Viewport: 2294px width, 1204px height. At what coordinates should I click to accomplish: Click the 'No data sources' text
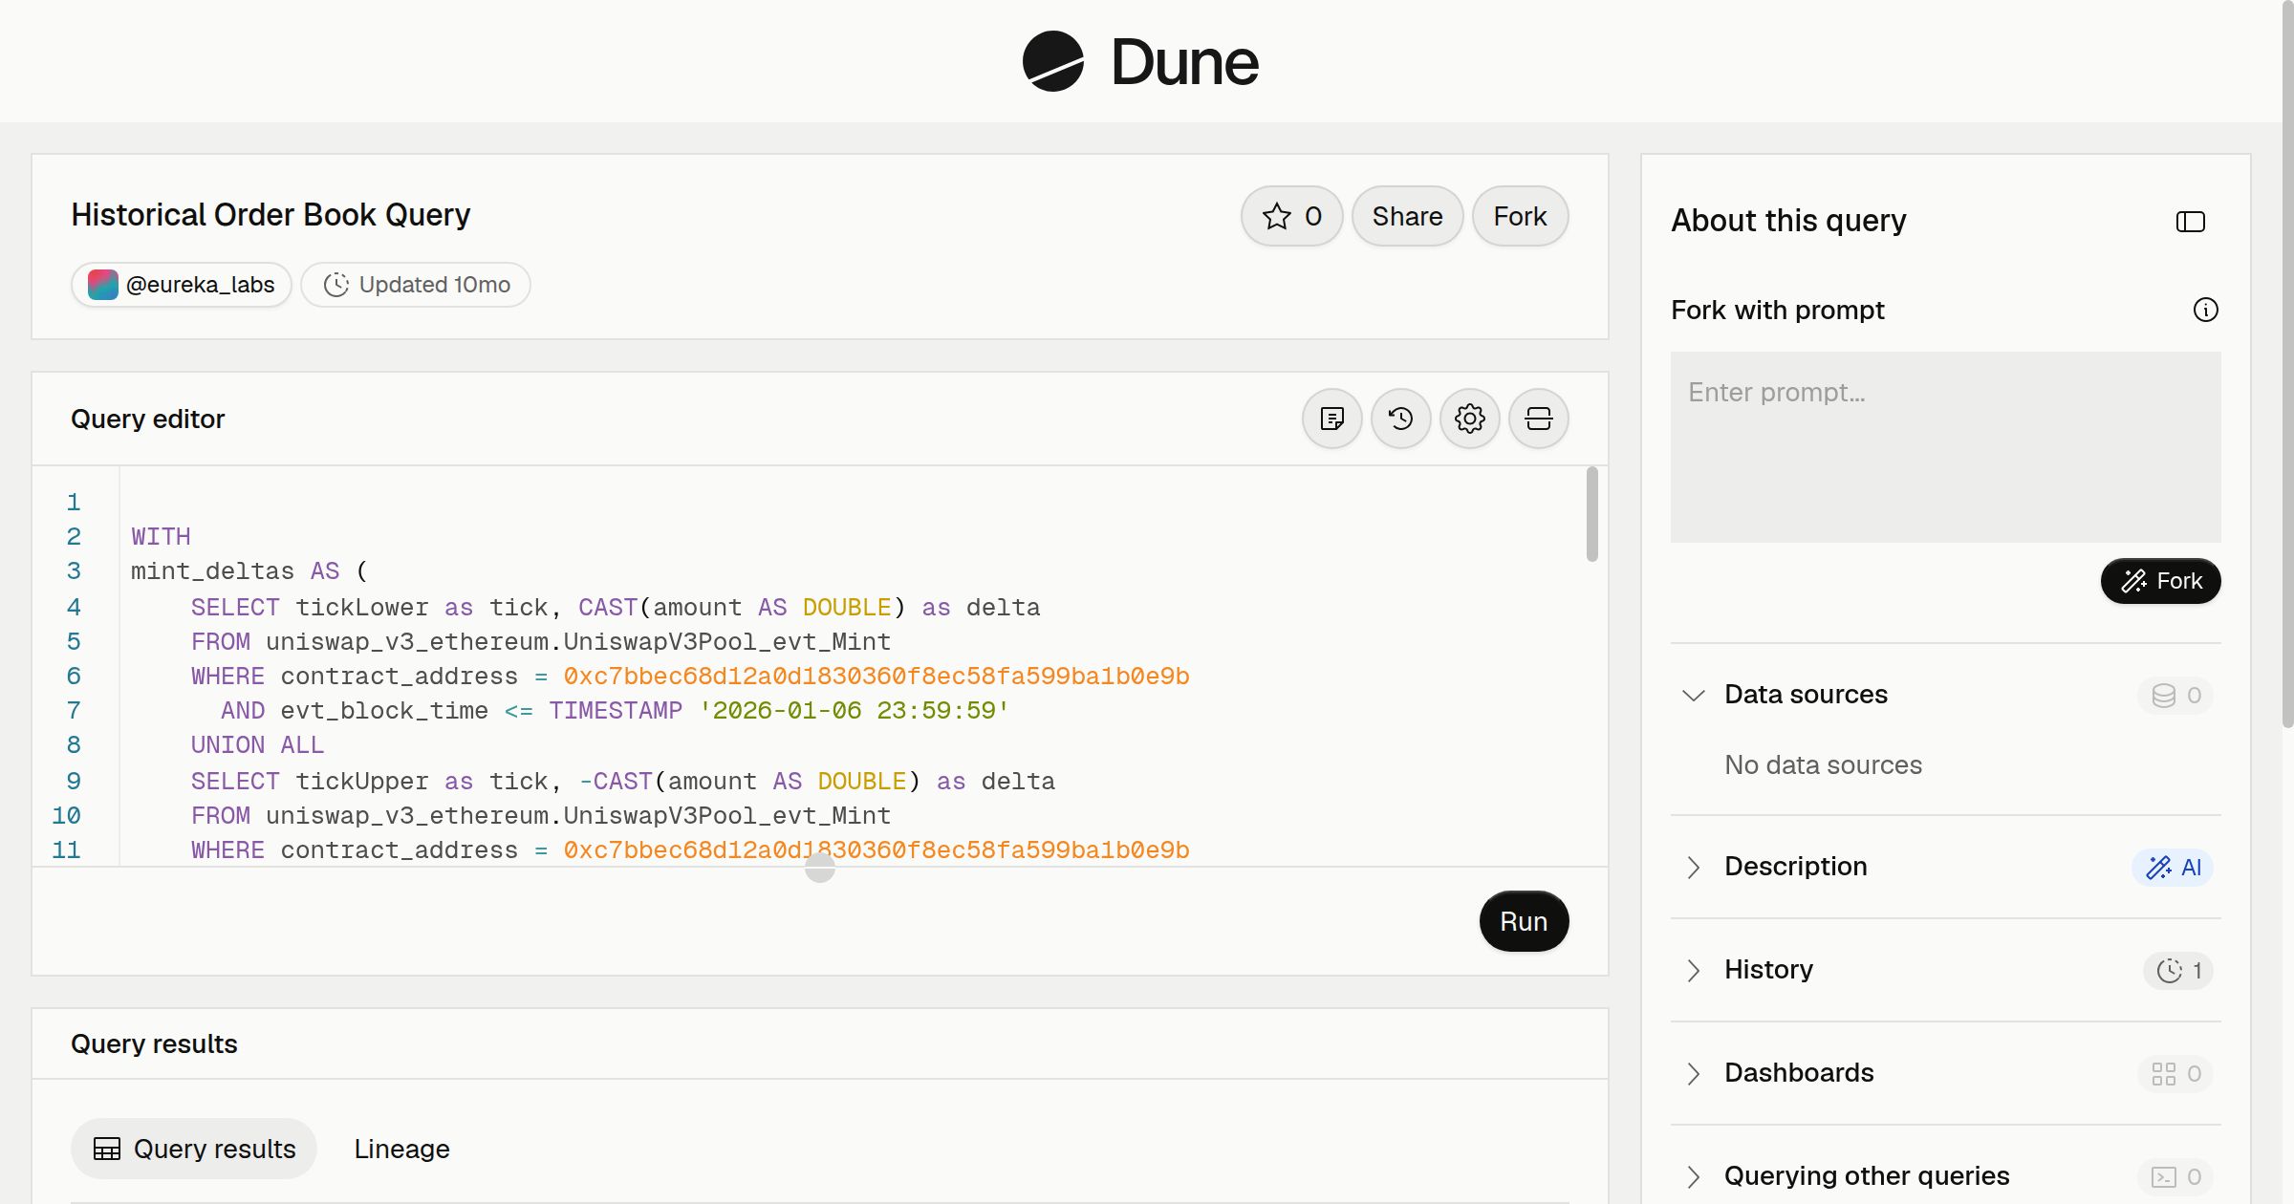point(1823,764)
